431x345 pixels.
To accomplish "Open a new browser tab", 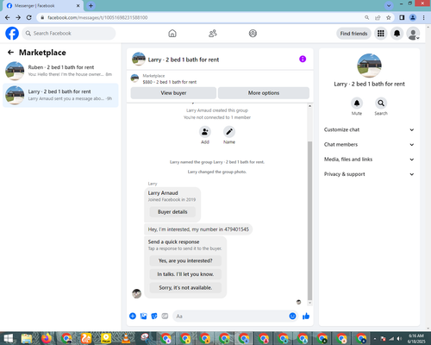I will (91, 5).
